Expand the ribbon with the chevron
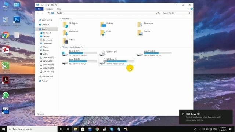The image size is (235, 132). [188, 9]
